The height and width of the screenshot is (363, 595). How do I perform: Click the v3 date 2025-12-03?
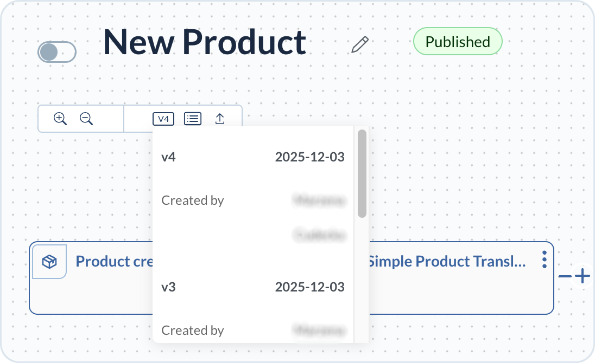point(309,287)
